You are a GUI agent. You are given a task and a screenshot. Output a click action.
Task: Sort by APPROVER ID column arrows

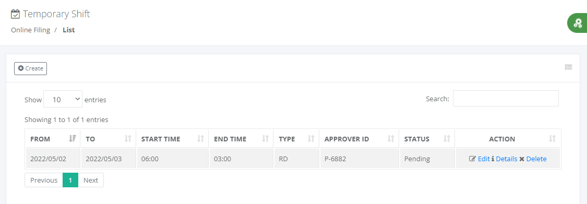pos(391,139)
